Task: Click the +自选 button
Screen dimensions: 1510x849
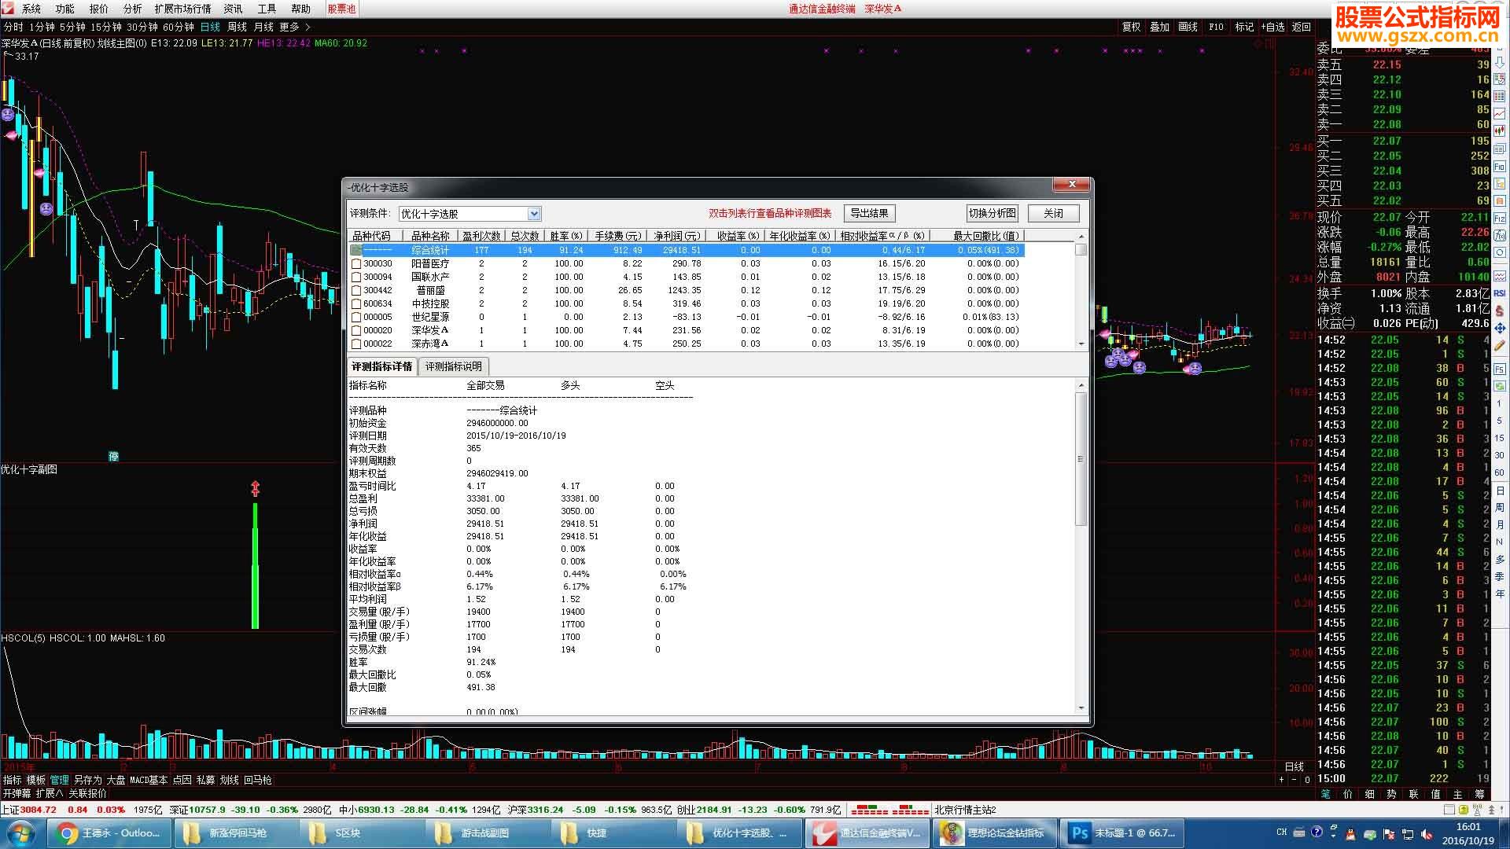Action: click(x=1272, y=27)
